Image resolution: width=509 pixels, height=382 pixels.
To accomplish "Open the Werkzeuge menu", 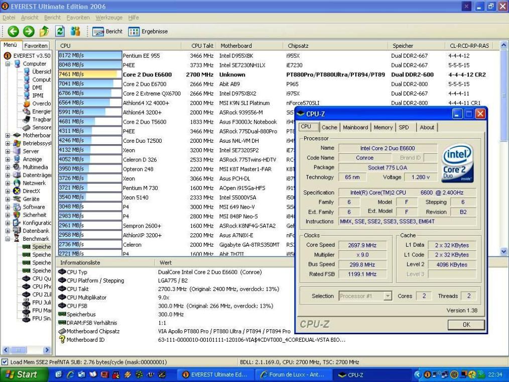I will point(109,18).
